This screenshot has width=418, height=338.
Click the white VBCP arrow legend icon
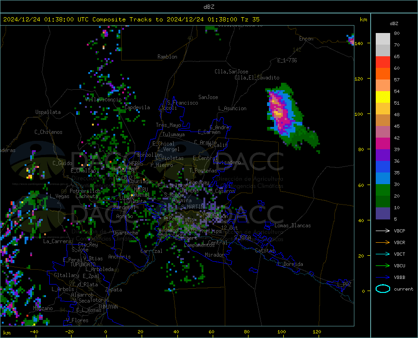click(x=383, y=231)
